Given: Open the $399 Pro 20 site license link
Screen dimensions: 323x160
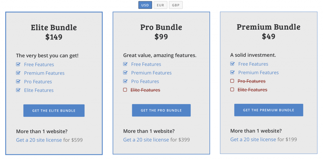Looking at the screenshot, I should coord(146,139).
